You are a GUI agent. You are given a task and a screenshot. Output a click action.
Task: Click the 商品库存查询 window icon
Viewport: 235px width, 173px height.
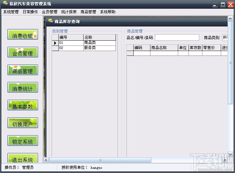click(x=50, y=21)
